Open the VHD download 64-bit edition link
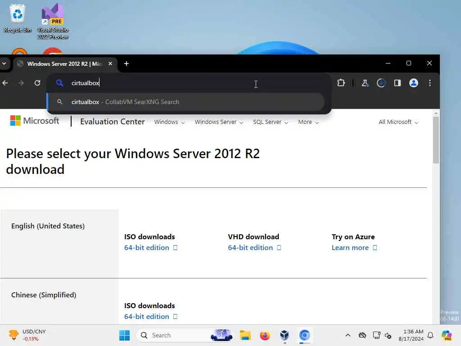 [x=254, y=248]
